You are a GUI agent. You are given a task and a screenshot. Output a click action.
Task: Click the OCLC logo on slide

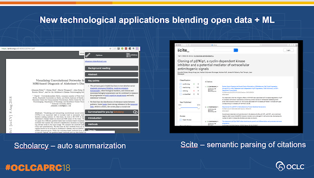[290, 166]
